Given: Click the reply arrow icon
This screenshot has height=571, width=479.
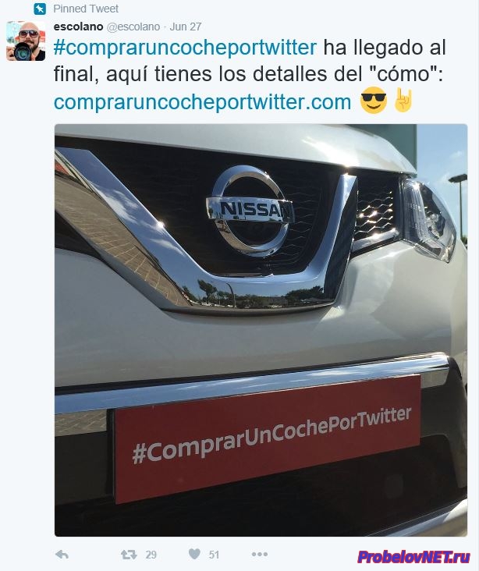Looking at the screenshot, I should 62,555.
